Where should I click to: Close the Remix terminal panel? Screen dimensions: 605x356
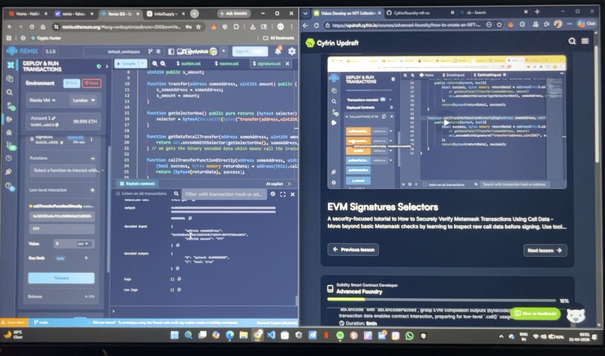[x=292, y=194]
